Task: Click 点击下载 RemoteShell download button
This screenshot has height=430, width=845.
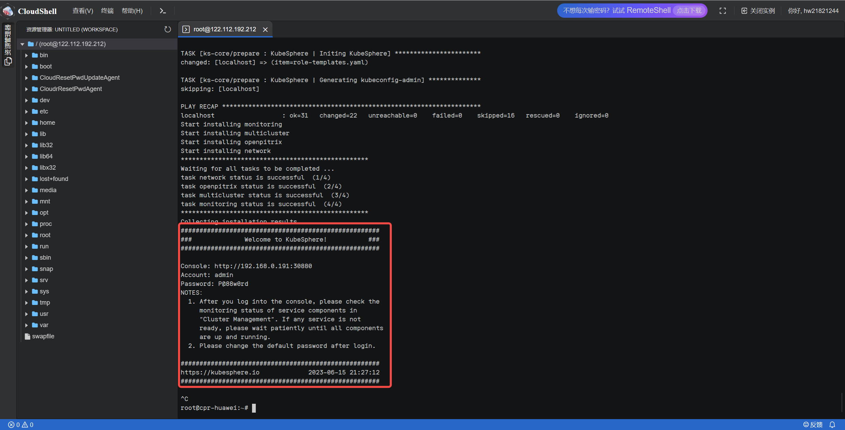Action: coord(689,11)
